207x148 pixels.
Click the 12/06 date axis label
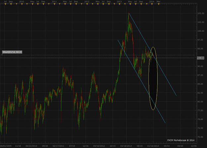[194, 146]
